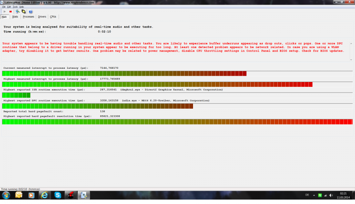
Task: Click the Show desktop strip at the taskbar end
Action: (353, 195)
